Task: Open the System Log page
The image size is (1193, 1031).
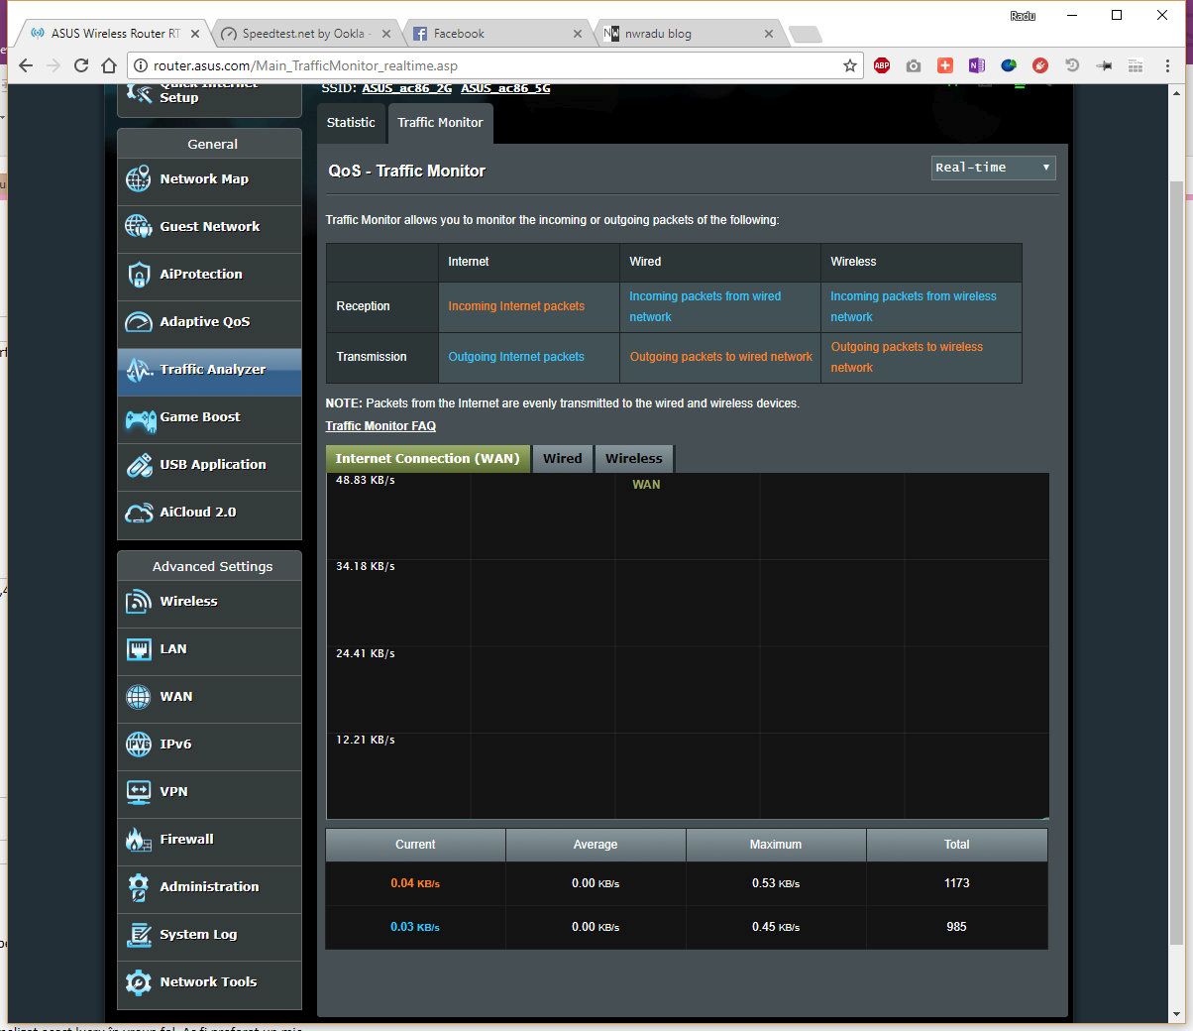Action: [x=209, y=935]
